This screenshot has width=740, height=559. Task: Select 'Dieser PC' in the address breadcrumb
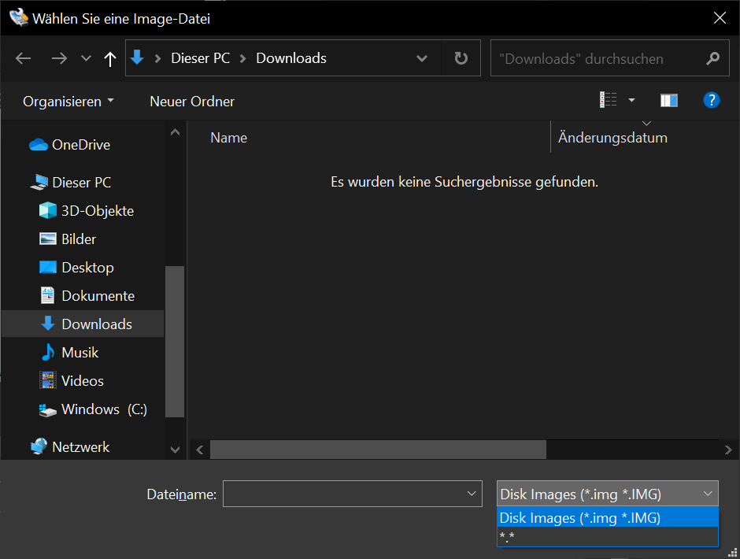pos(200,58)
